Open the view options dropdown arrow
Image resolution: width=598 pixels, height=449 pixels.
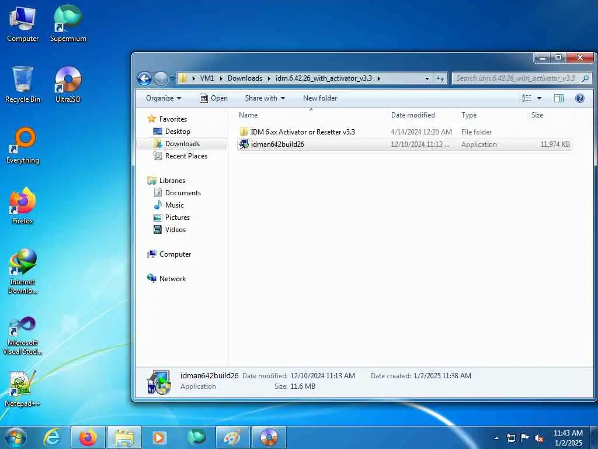tap(539, 98)
